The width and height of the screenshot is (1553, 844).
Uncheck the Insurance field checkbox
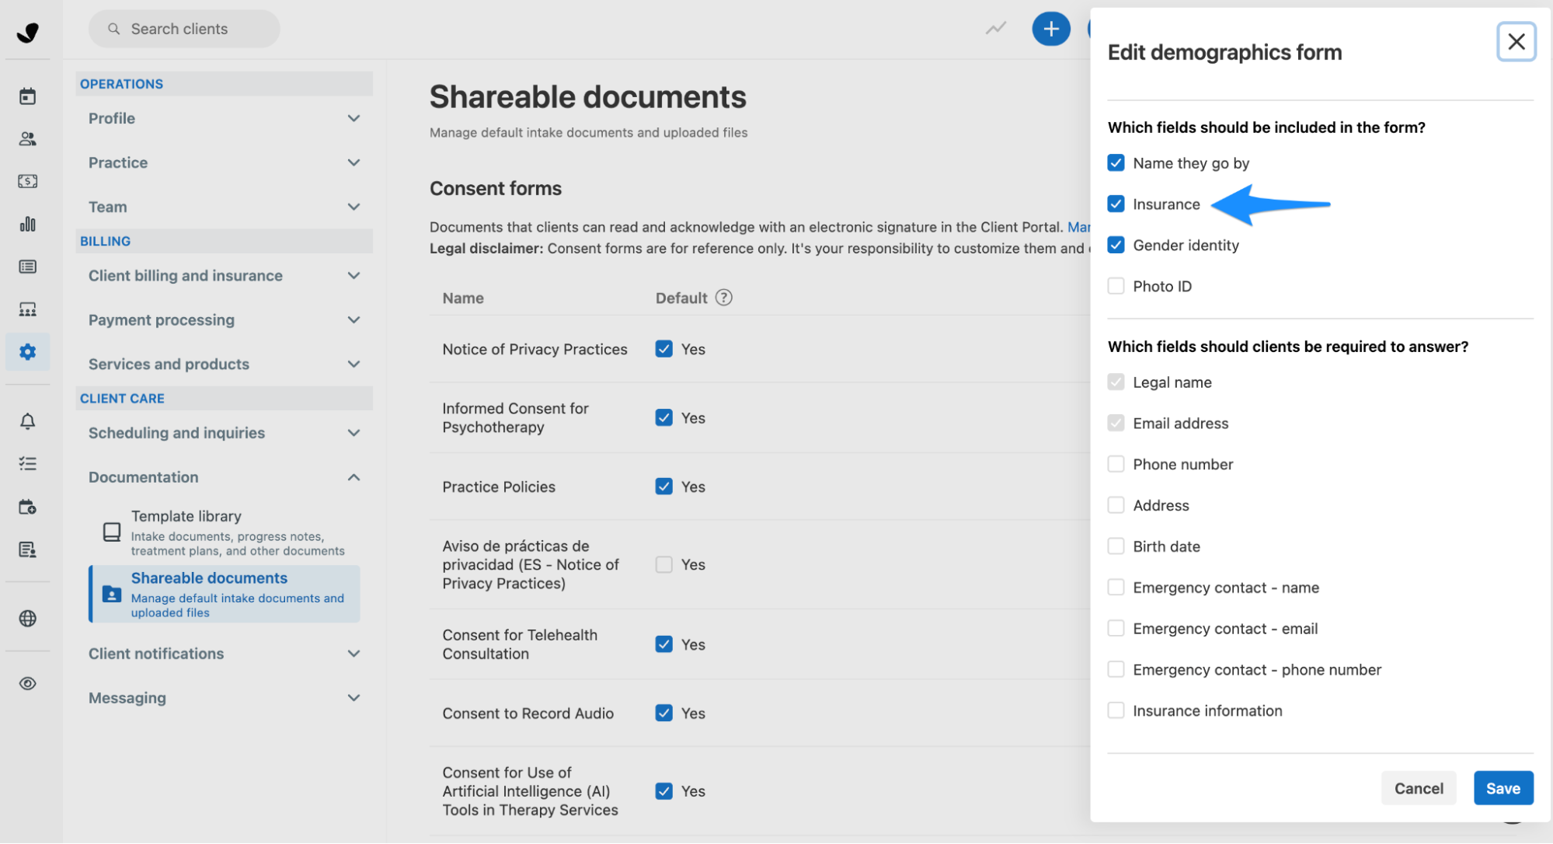coord(1116,204)
